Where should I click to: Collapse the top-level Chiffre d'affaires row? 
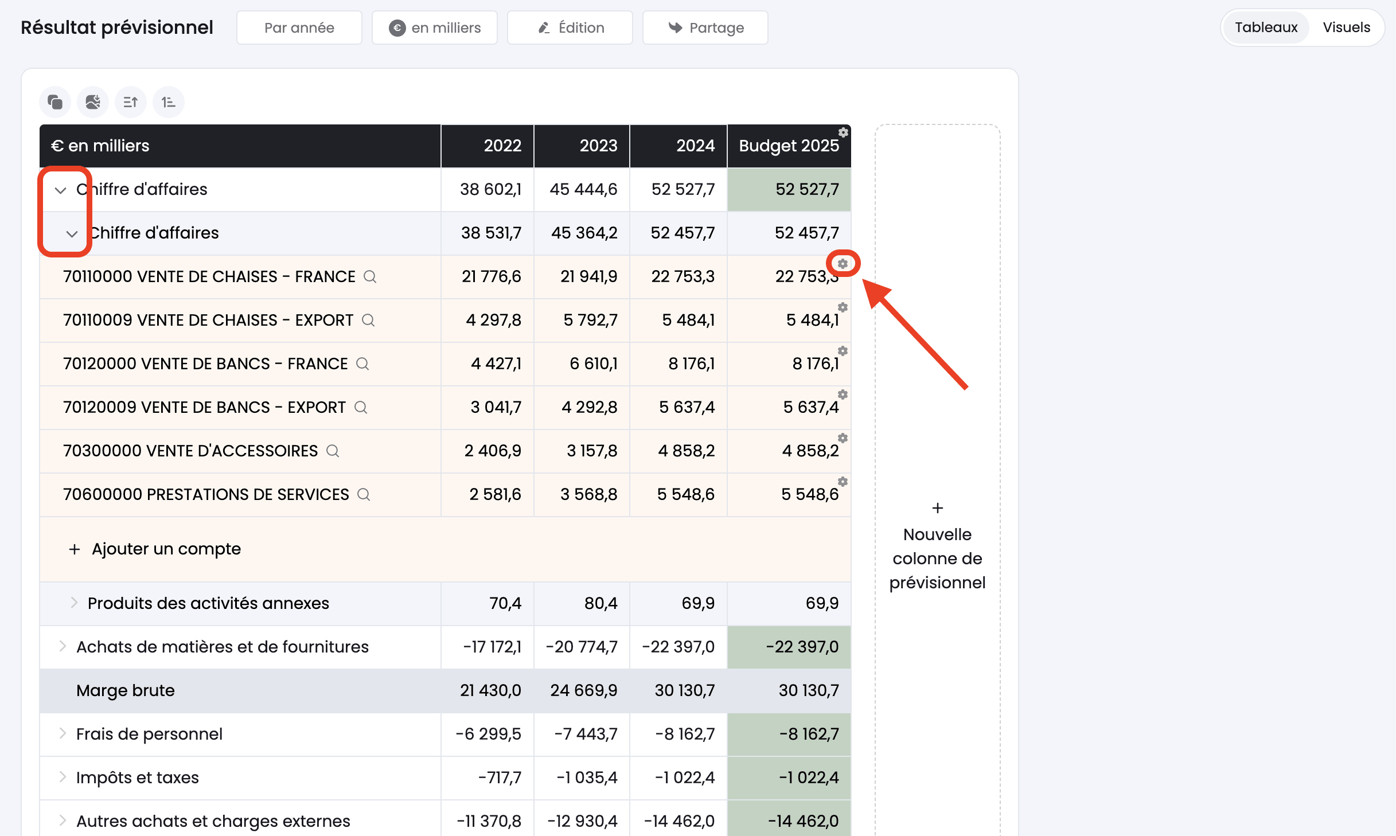pos(60,190)
